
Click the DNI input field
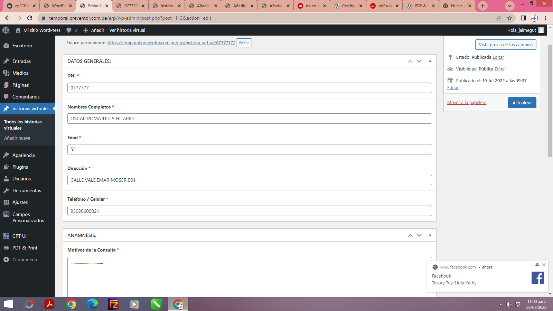[x=250, y=88]
